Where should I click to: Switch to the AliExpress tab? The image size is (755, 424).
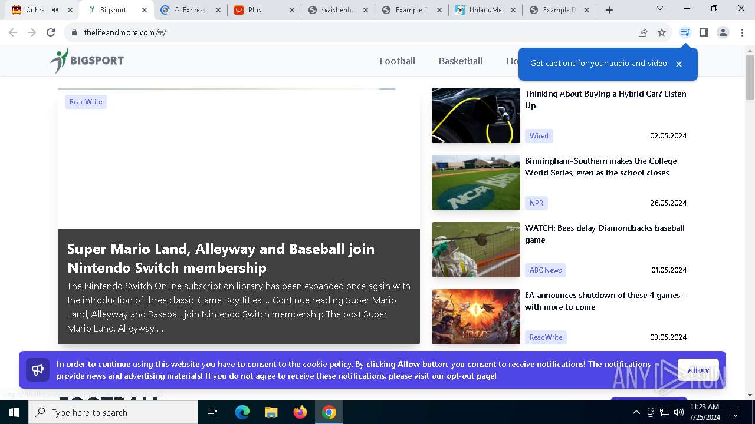point(190,10)
